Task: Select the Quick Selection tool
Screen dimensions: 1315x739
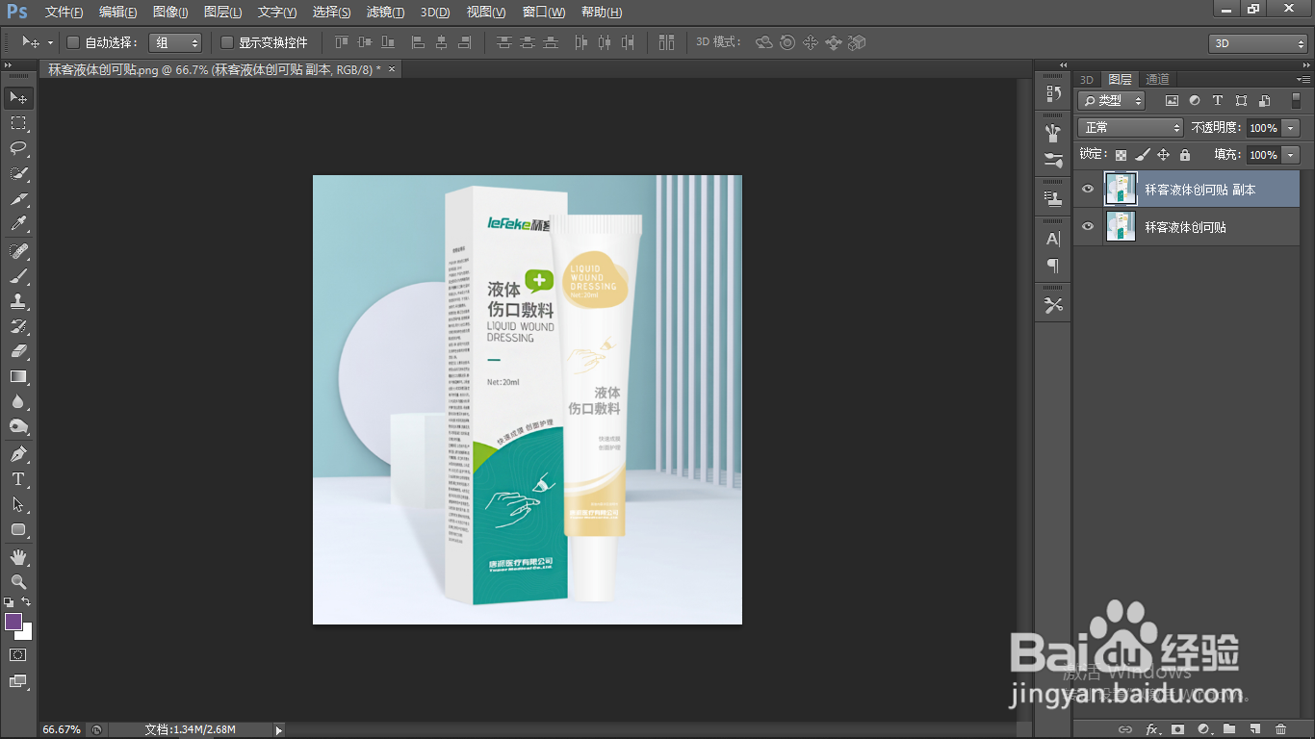Action: [x=18, y=174]
